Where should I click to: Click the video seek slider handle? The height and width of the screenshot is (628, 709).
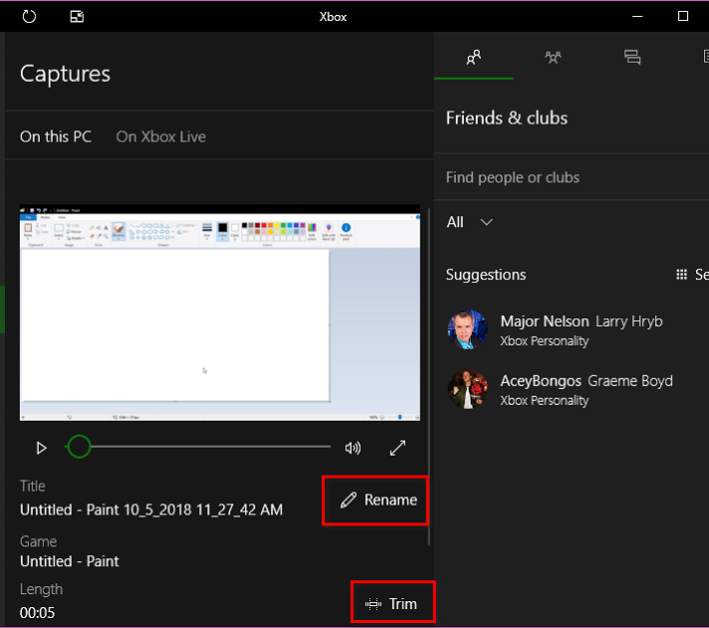click(79, 447)
